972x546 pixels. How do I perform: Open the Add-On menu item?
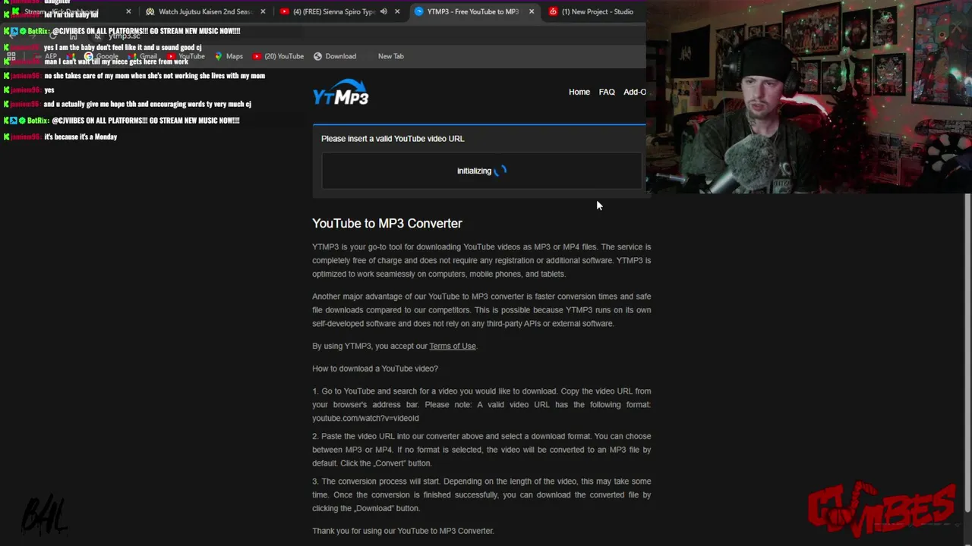[x=635, y=92]
